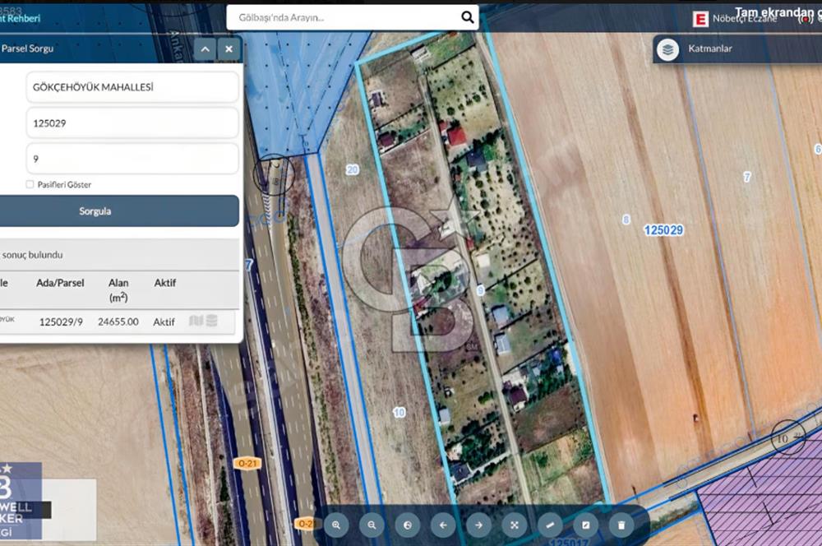Click the globe full extent tool
This screenshot has height=546, width=822.
pyautogui.click(x=408, y=525)
